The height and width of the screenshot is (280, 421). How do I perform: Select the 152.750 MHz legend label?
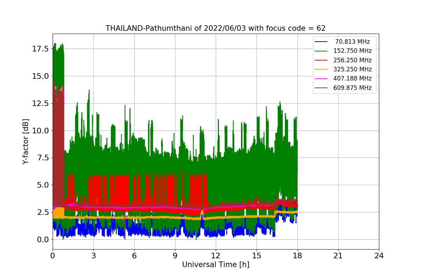tap(353, 51)
